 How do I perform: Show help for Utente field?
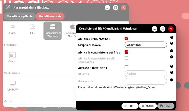(x=172, y=72)
